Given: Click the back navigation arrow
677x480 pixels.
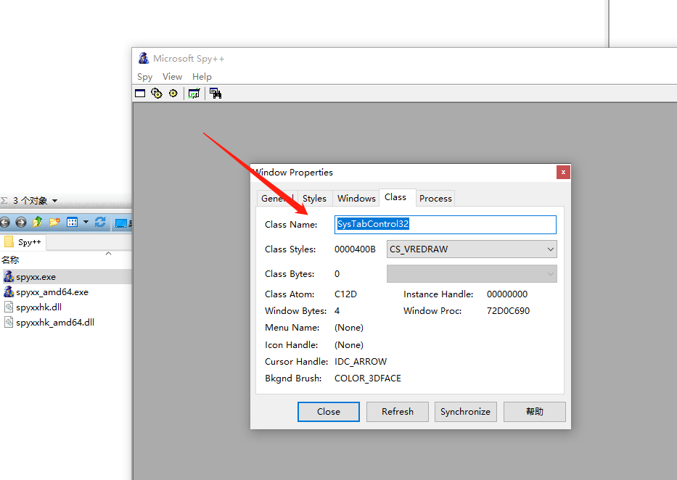Looking at the screenshot, I should pyautogui.click(x=6, y=223).
